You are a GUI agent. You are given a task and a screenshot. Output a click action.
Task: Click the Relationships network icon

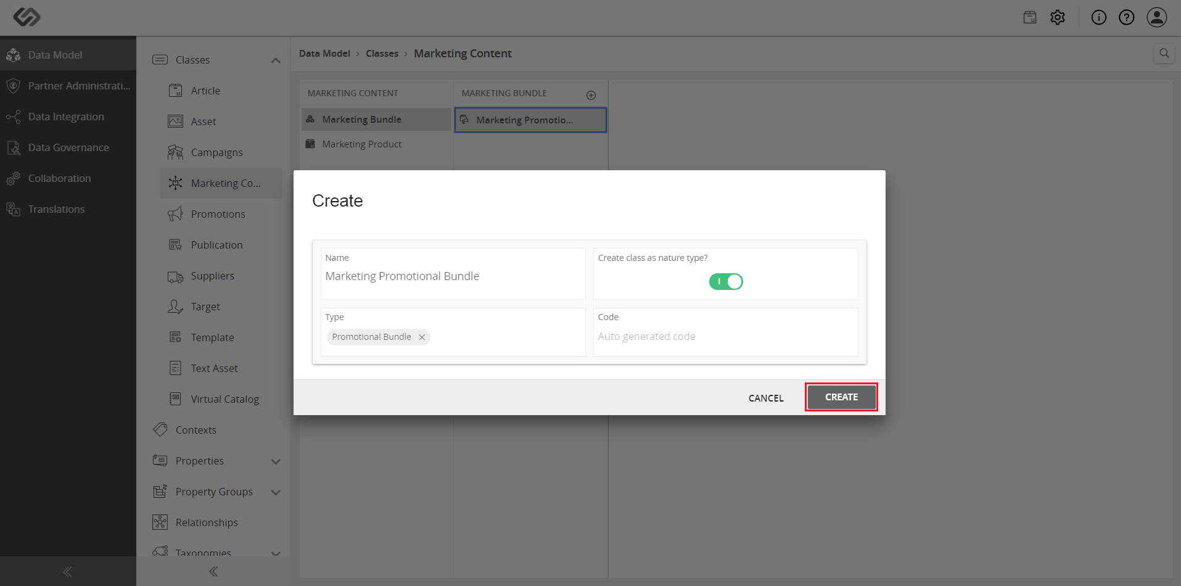[x=160, y=522]
